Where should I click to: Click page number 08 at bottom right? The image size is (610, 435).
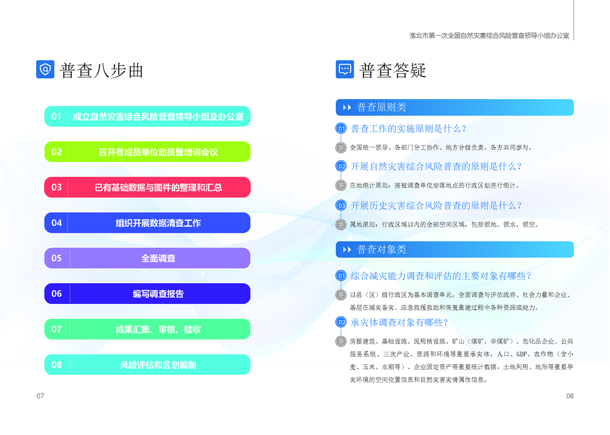(570, 396)
